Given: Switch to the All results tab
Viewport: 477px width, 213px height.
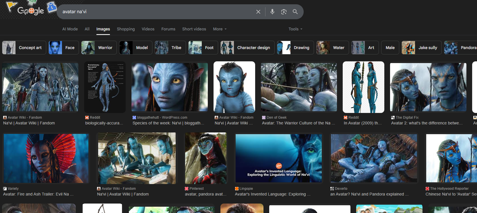Looking at the screenshot, I should [x=87, y=29].
